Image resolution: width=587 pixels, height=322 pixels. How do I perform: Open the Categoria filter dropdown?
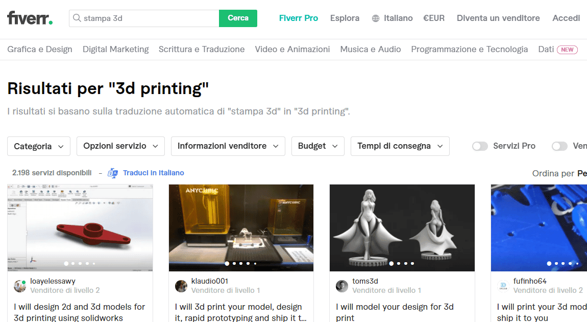(39, 146)
